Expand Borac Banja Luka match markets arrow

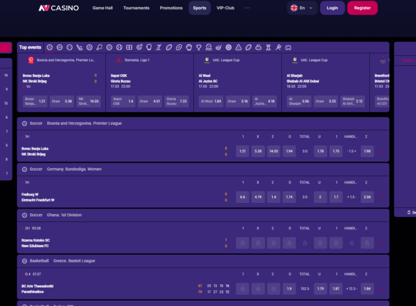coord(381,151)
